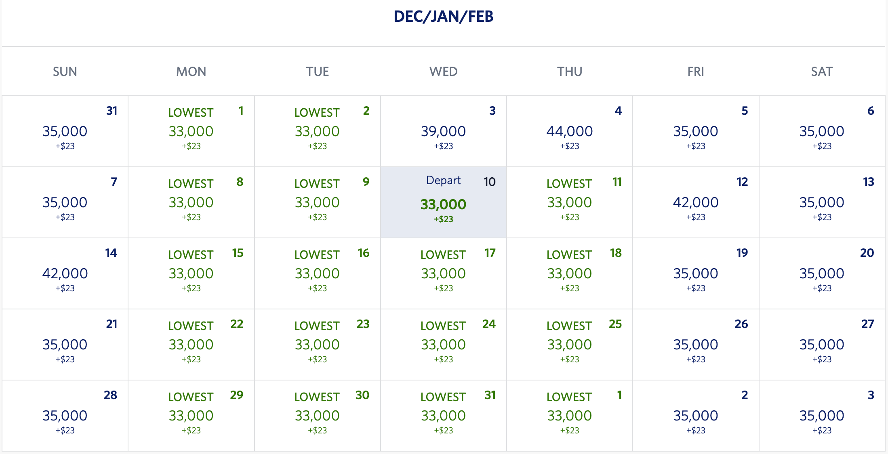
Task: Click the DEC/JAN/FEB month header
Action: coord(443,17)
